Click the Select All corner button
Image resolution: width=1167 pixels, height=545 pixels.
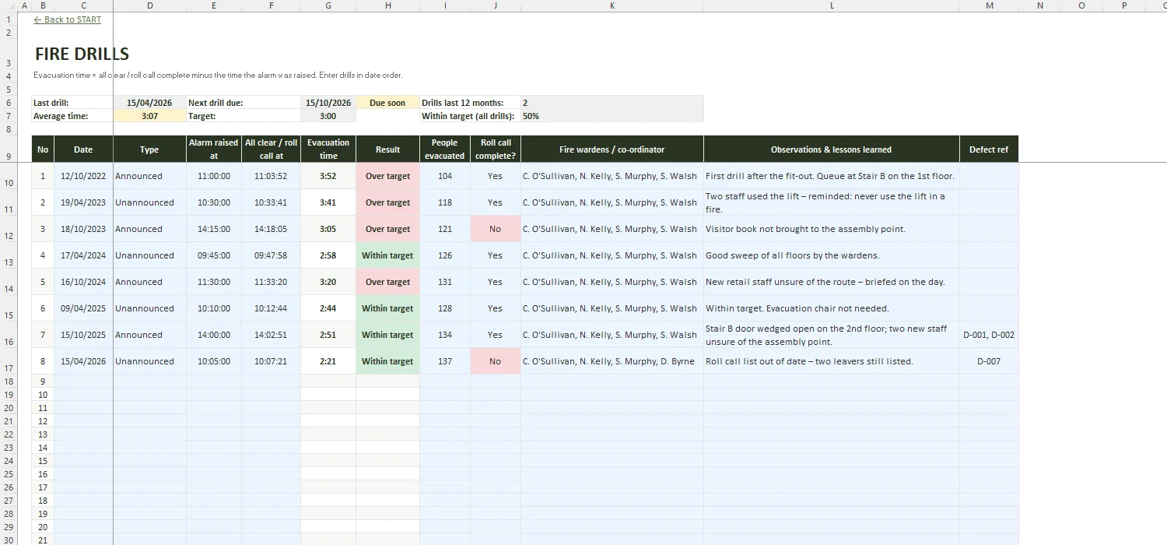(9, 5)
